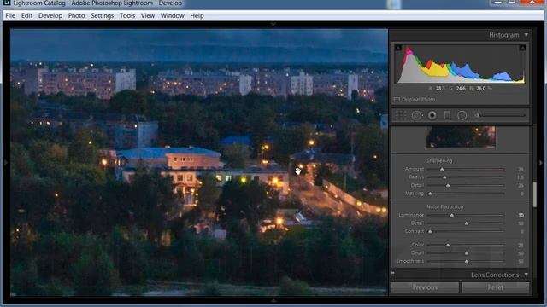Screen dimensions: 547x307
Task: Open the Window menu
Action: click(x=172, y=15)
